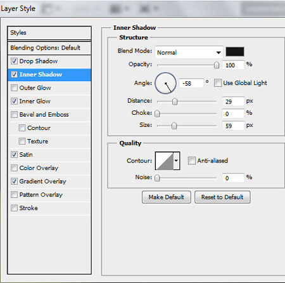Click the Distance slider handle

175,102
